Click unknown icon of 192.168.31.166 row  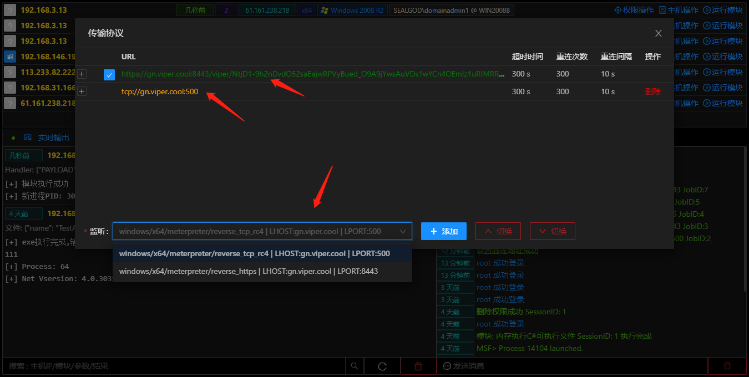pos(10,88)
